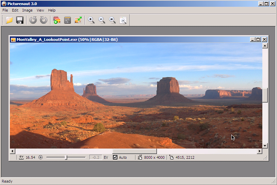Zoom out with the minus magnifier
This screenshot has height=185, width=277.
pyautogui.click(x=102, y=20)
